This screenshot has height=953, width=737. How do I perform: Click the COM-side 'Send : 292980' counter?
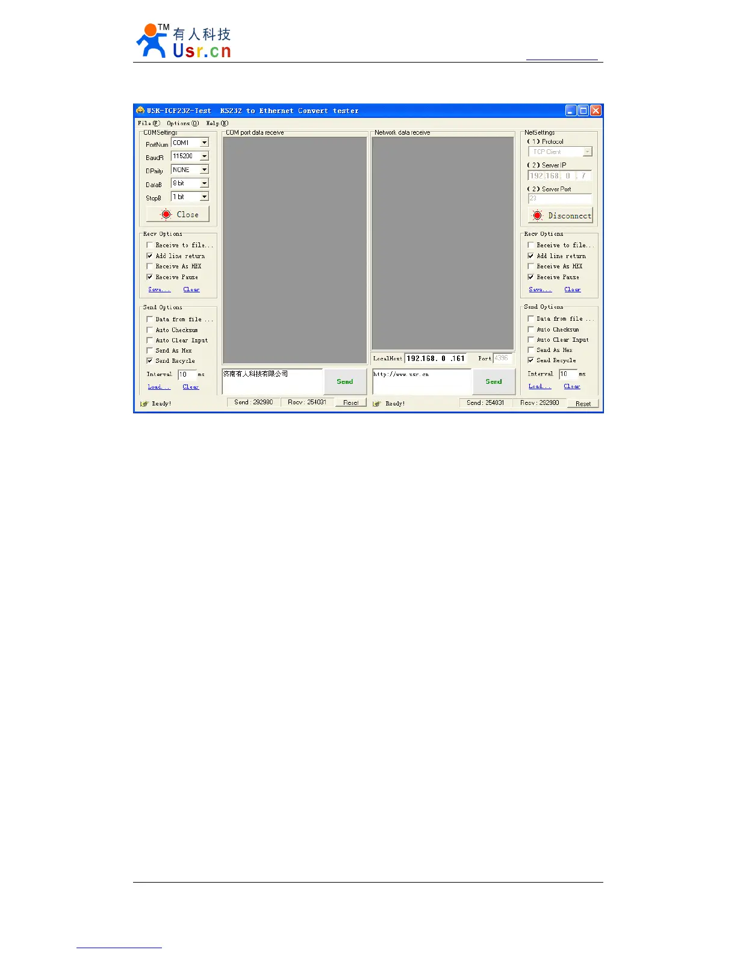(x=253, y=402)
